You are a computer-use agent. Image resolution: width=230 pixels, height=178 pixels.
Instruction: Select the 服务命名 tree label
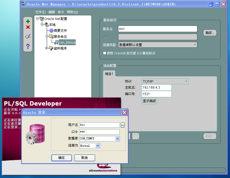pyautogui.click(x=60, y=36)
